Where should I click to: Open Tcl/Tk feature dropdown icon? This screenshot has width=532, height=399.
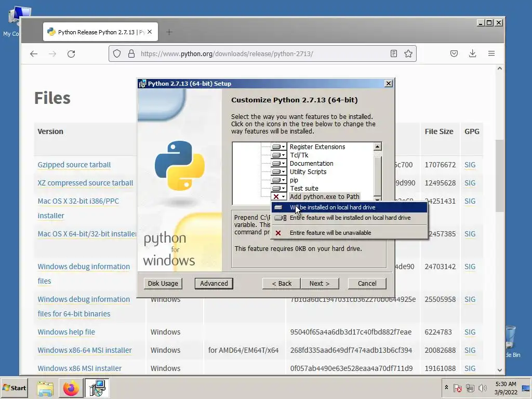pyautogui.click(x=278, y=155)
